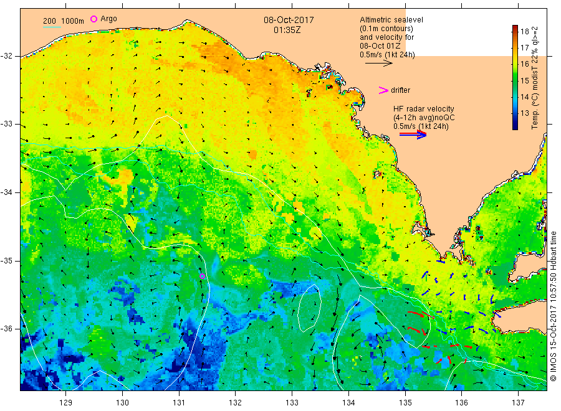561x411 pixels.
Task: Click the '200 1000m' depth legend text
Action: point(64,21)
